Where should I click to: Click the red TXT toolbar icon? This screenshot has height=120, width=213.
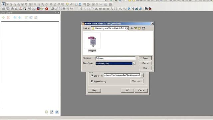pyautogui.click(x=21, y=9)
